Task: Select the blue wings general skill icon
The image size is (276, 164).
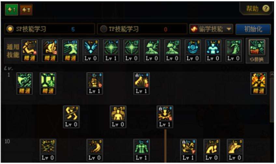Action: click(90, 51)
